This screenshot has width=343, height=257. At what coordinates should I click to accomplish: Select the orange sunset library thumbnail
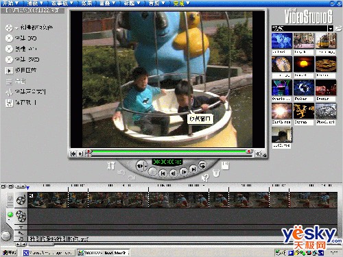click(304, 64)
